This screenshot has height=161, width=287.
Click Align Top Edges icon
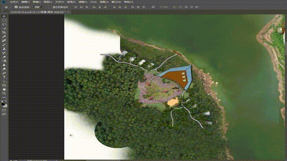[x=76, y=7]
